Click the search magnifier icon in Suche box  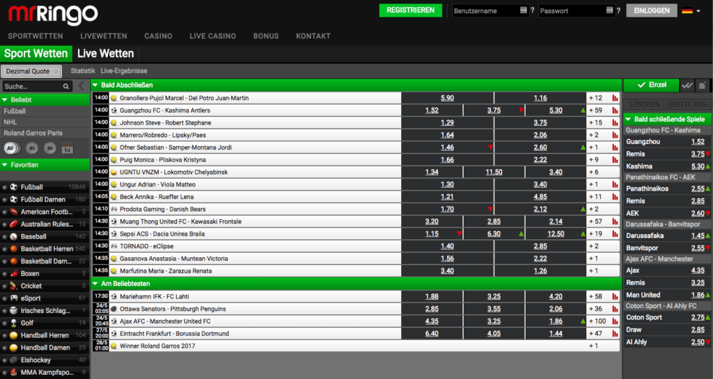click(x=66, y=86)
